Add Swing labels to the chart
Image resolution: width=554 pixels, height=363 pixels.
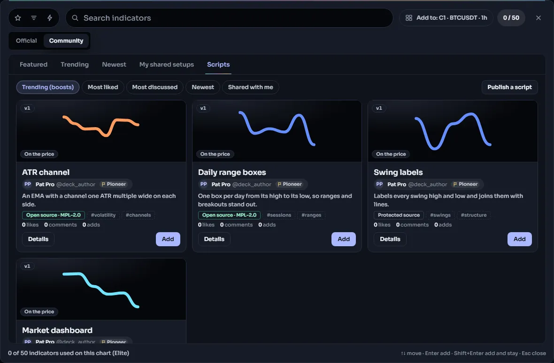[x=520, y=239]
